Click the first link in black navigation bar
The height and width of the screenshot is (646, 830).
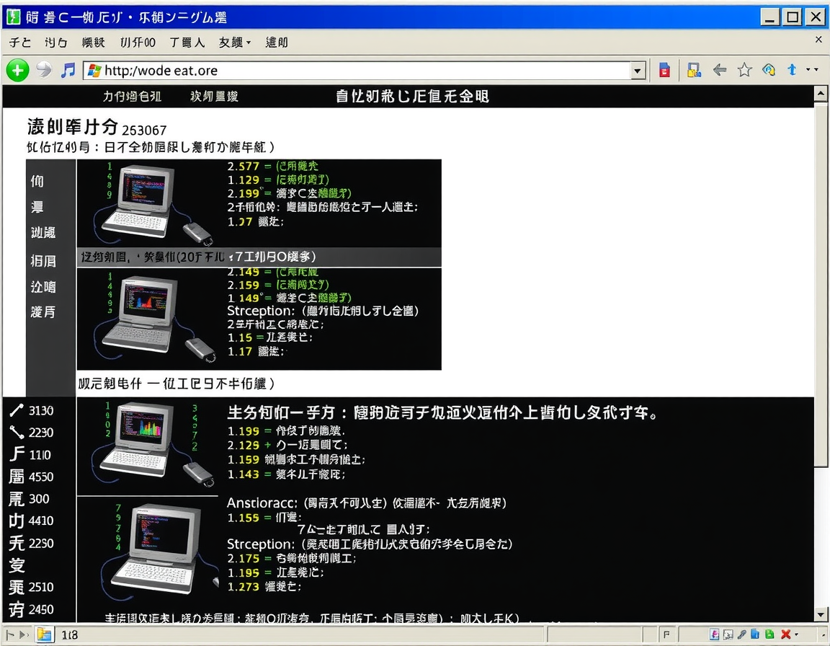point(132,97)
